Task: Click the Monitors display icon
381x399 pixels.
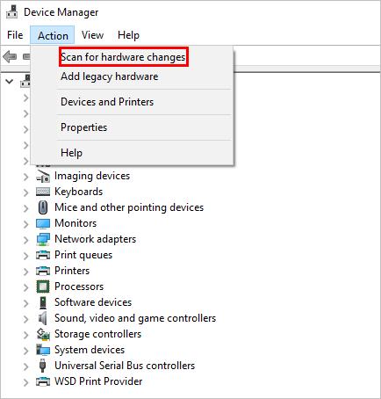Action: tap(43, 223)
